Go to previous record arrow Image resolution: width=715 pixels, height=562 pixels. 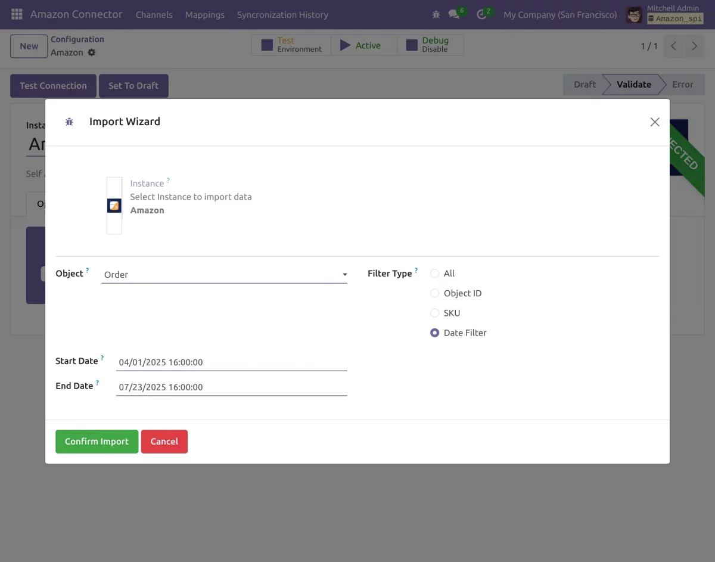[x=673, y=46]
